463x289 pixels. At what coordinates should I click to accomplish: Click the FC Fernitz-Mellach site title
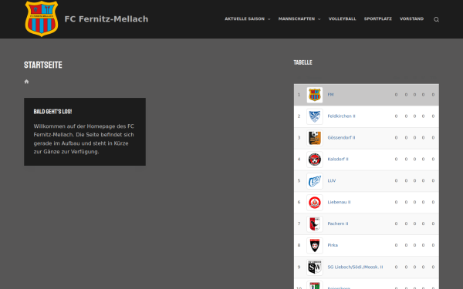click(106, 18)
